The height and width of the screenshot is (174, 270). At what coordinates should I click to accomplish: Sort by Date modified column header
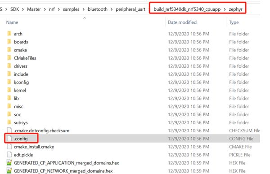coord(182,22)
